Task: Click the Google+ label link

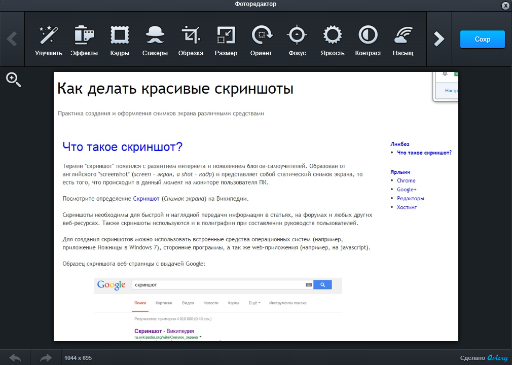Action: 407,190
